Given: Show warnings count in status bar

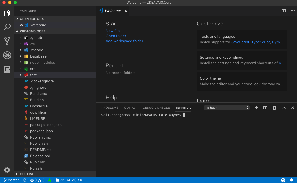Looking at the screenshot, I should point(41,180).
